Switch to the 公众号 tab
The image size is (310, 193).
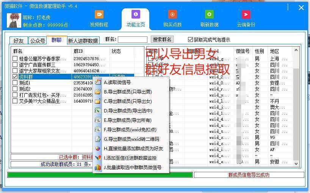[38, 41]
